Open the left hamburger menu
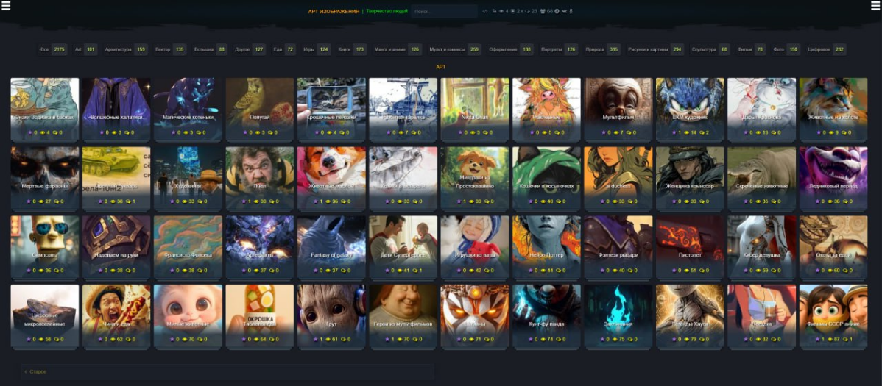This screenshot has height=386, width=882. [x=6, y=6]
